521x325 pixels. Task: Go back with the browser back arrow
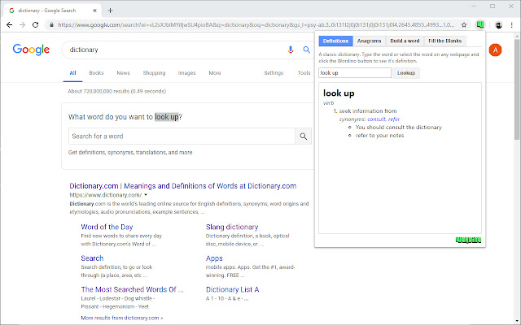click(x=9, y=25)
